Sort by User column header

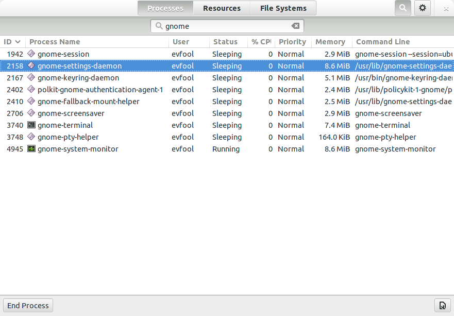tap(189, 42)
